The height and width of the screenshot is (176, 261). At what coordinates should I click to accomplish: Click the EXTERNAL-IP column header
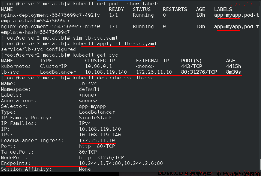[153, 61]
